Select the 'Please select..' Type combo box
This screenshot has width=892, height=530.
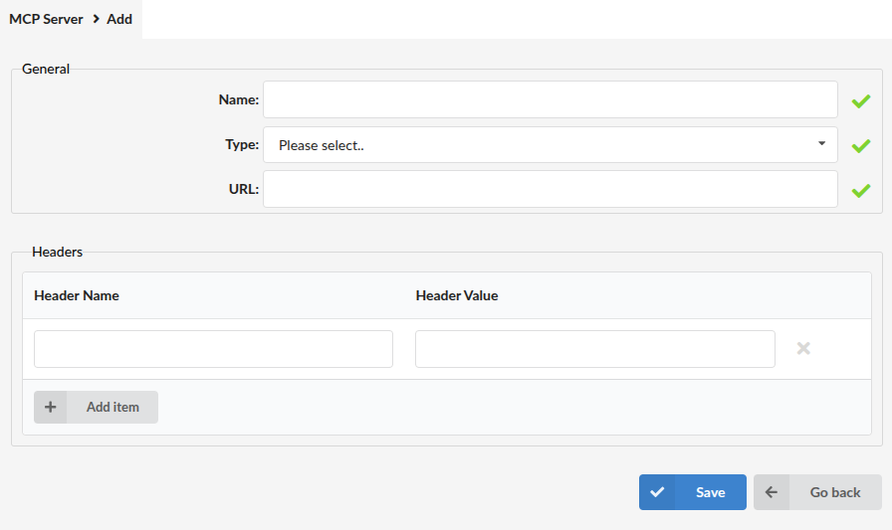551,145
